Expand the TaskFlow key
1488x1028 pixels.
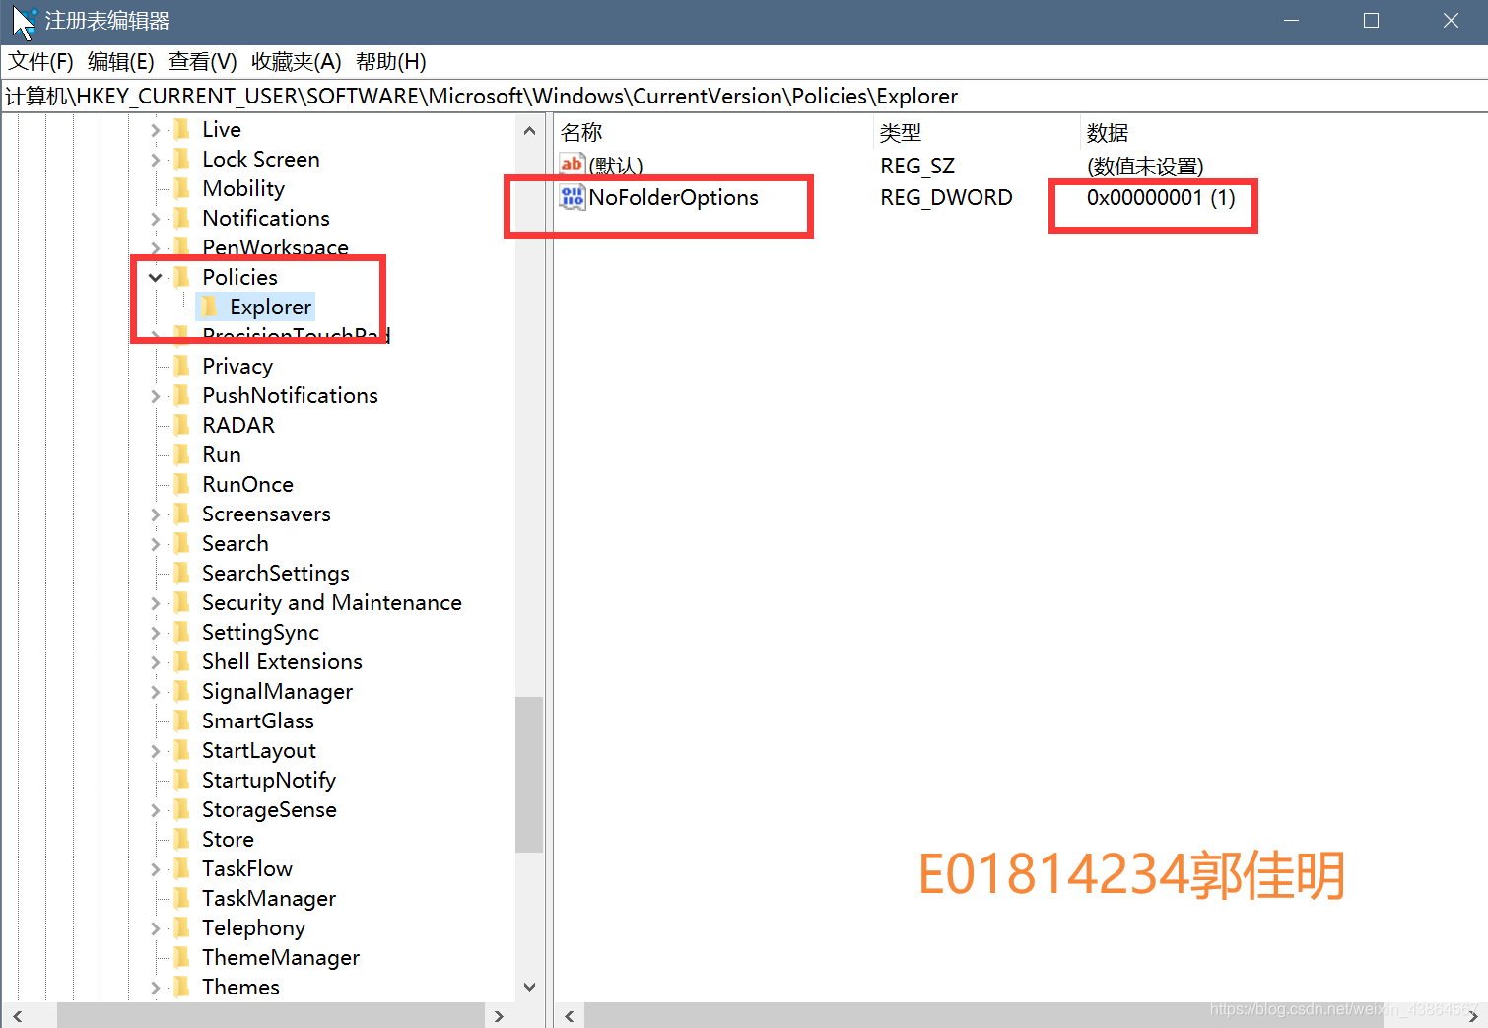coord(155,869)
